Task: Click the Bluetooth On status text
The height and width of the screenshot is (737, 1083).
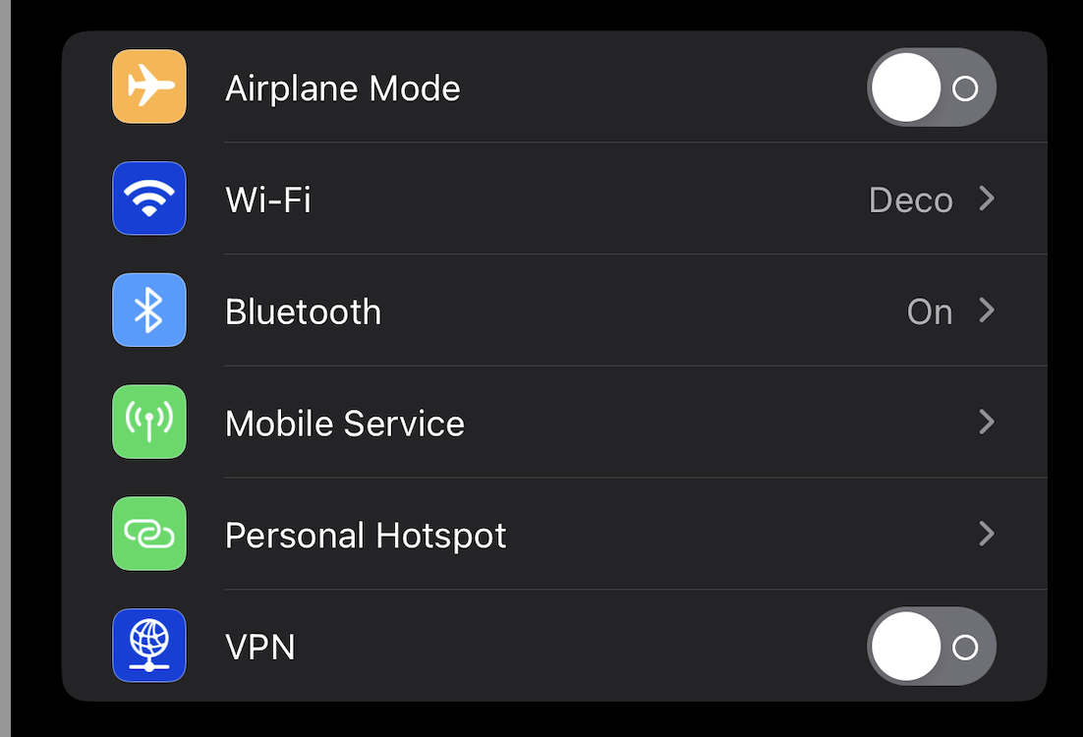Action: click(930, 312)
